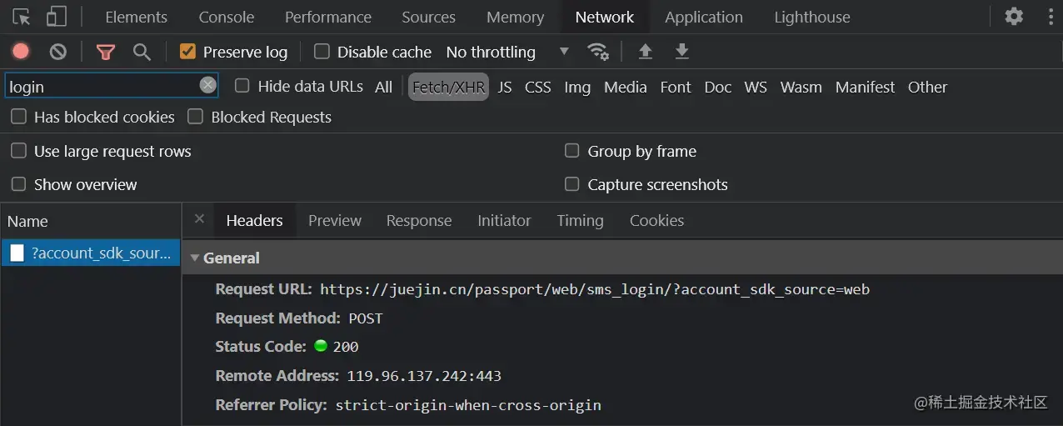1063x426 pixels.
Task: Close the request details pane
Action: tap(199, 219)
